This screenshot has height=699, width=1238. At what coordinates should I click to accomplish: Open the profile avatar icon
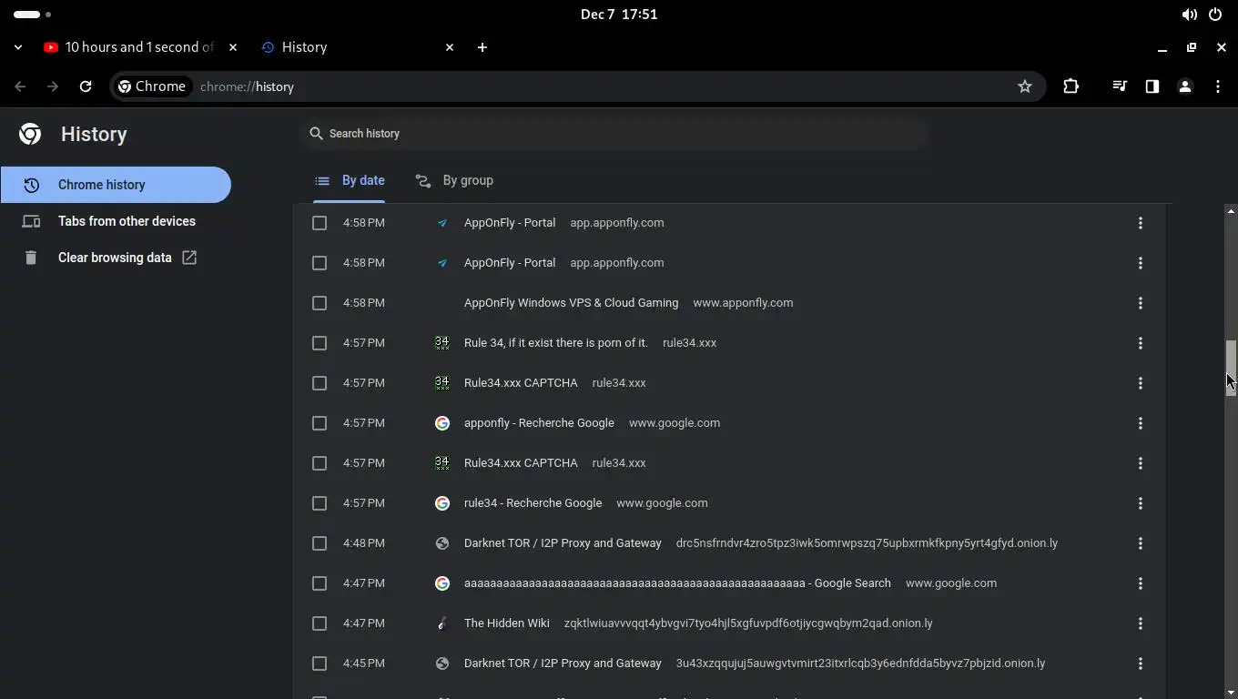[x=1185, y=86]
